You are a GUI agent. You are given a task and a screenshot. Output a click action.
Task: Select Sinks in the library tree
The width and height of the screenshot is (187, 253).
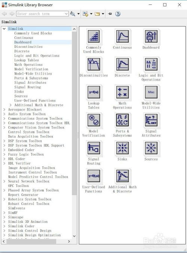click(x=19, y=92)
